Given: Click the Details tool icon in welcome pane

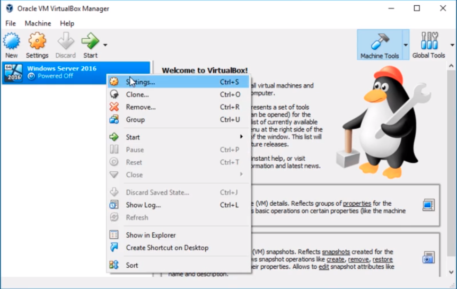Looking at the screenshot, I should (428, 205).
